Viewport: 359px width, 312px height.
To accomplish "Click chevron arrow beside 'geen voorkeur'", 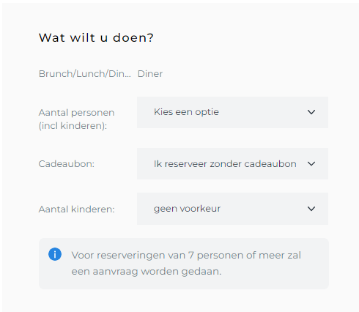I will [311, 209].
